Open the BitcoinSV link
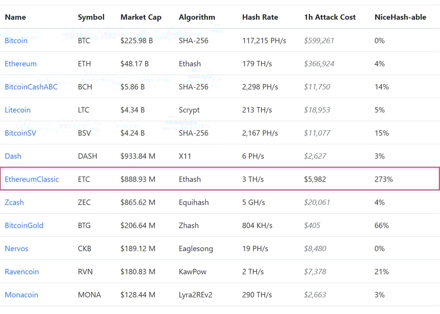 click(x=20, y=133)
